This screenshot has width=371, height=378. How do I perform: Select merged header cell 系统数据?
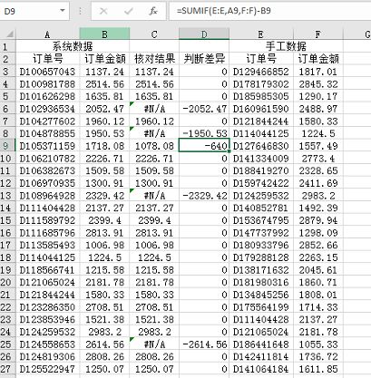pos(73,46)
